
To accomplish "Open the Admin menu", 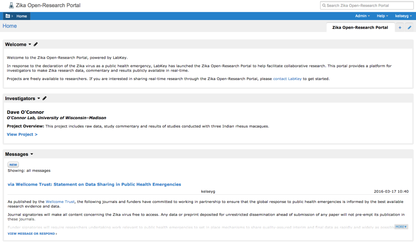I will coord(362,16).
